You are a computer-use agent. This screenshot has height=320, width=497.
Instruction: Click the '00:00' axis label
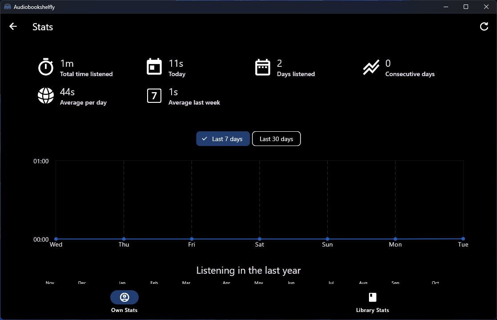pyautogui.click(x=41, y=240)
